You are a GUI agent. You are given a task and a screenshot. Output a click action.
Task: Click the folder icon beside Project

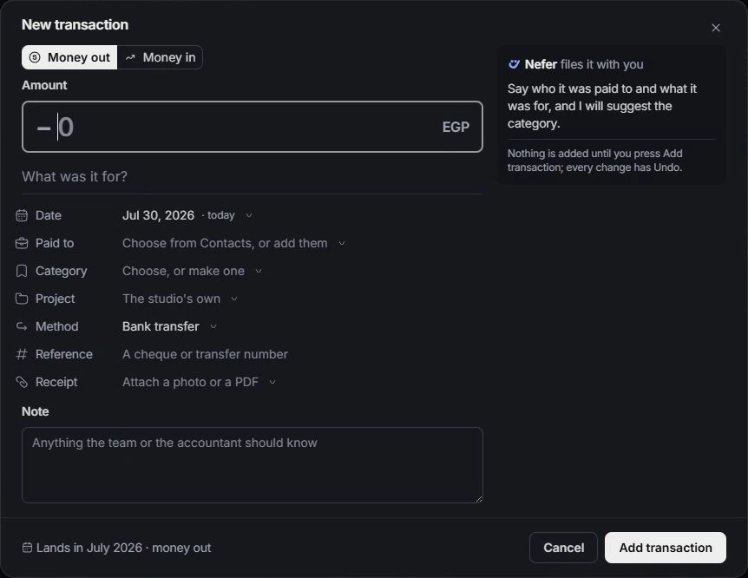pos(22,299)
